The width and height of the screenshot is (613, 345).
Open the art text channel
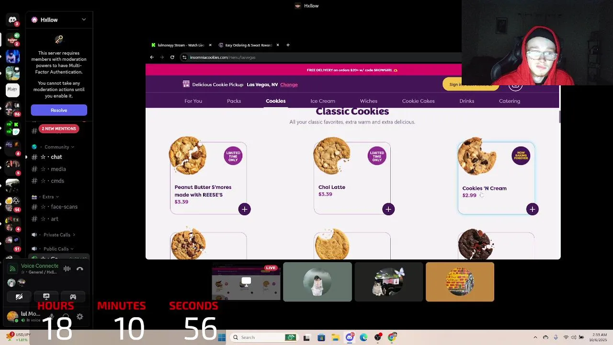pos(54,219)
